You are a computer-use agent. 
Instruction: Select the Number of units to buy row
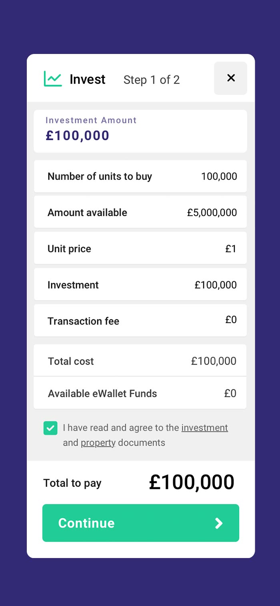[x=140, y=176]
